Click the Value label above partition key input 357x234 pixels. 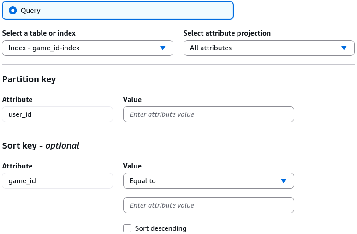(132, 100)
